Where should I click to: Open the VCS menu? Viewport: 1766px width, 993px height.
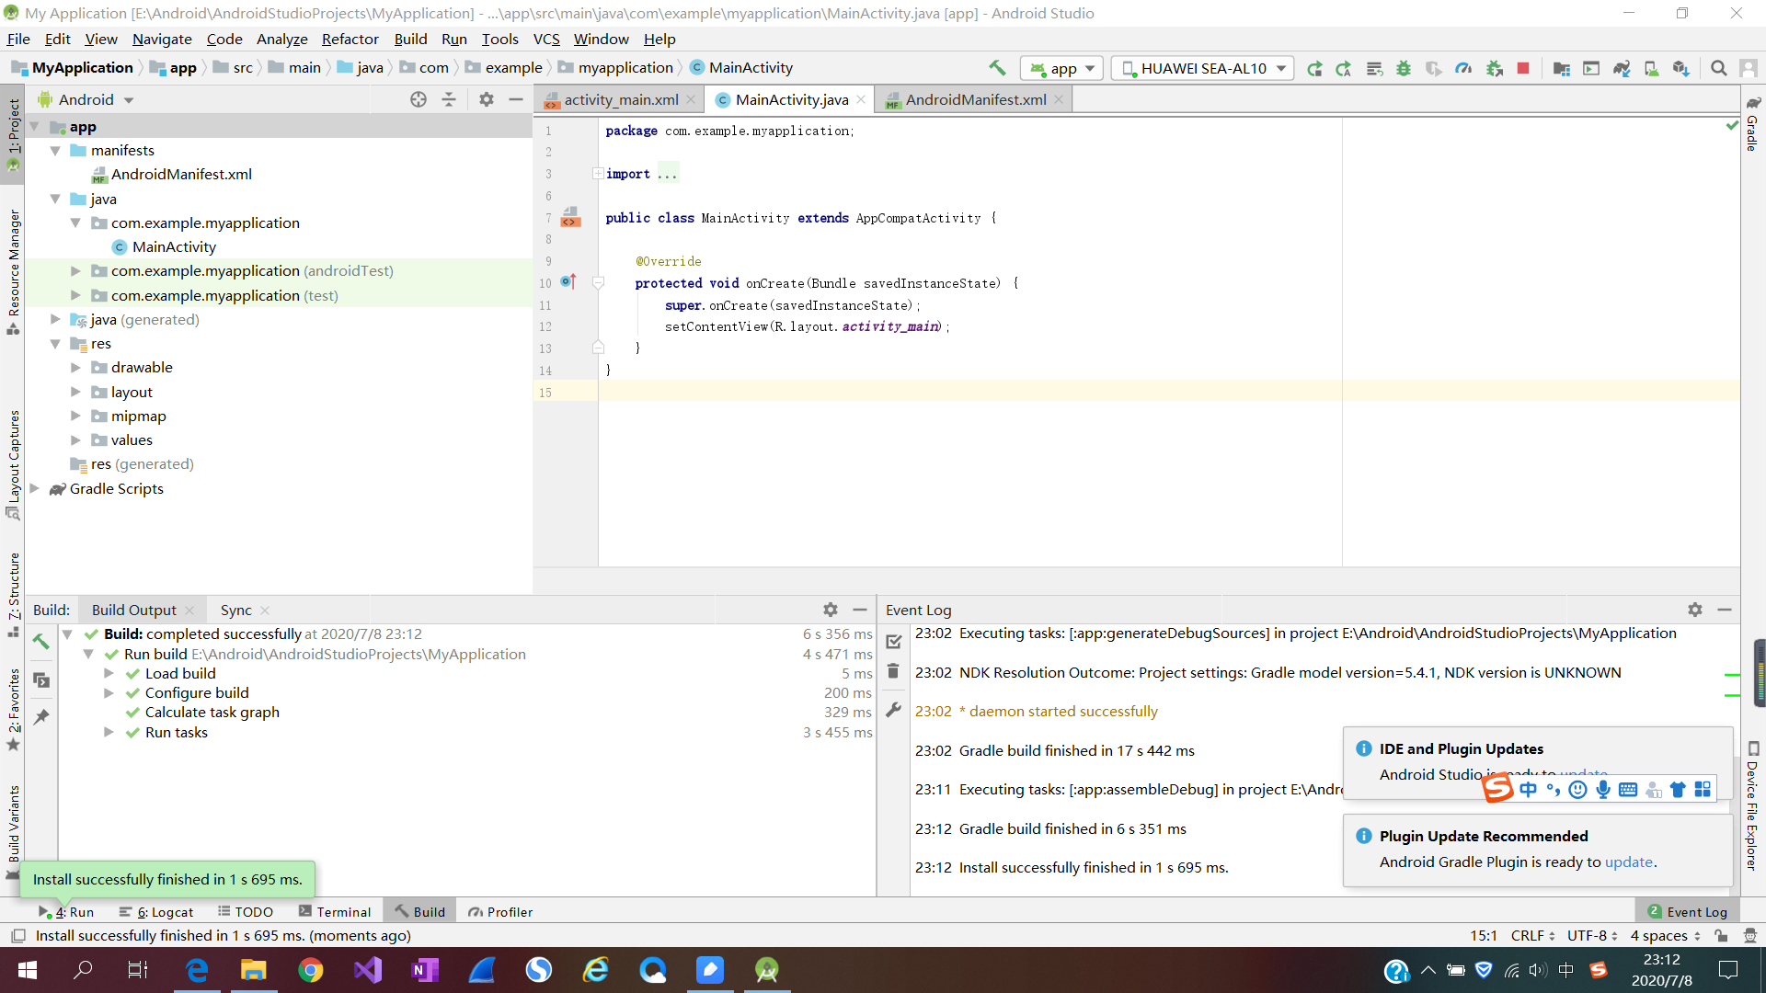tap(546, 39)
